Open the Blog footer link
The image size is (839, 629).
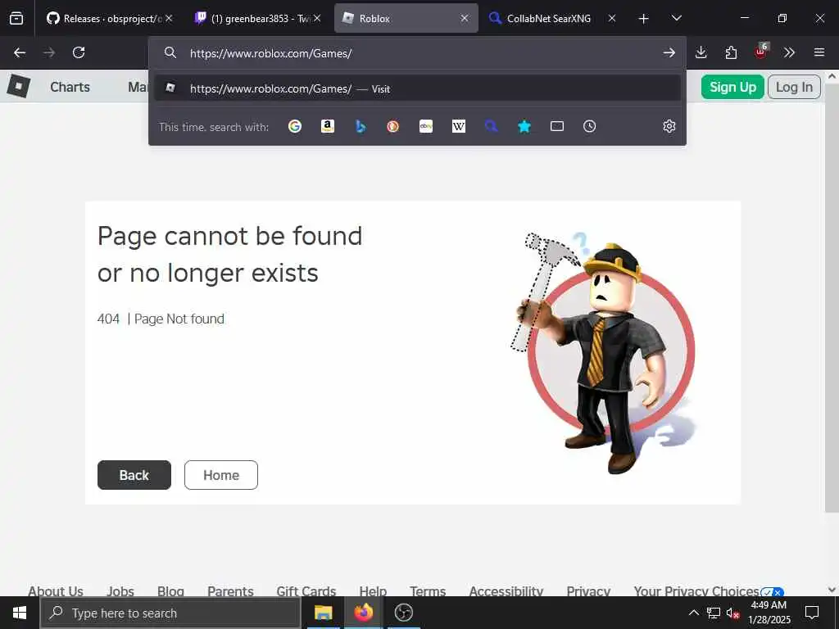pyautogui.click(x=170, y=591)
